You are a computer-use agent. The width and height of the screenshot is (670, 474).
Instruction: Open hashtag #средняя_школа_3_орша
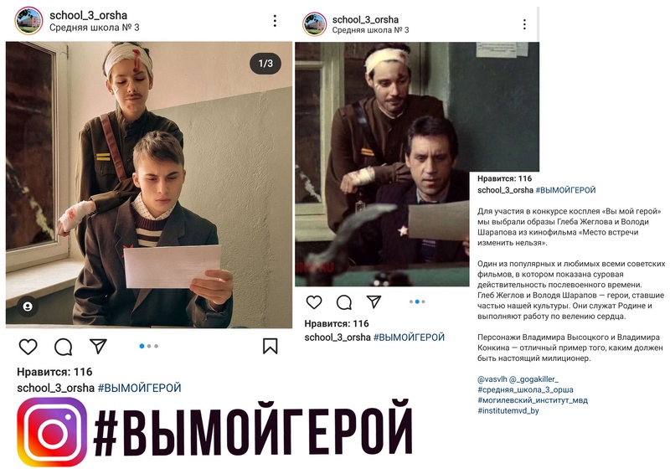525,389
